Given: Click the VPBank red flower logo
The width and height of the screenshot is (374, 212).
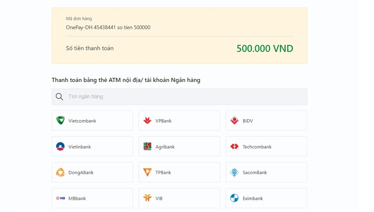Looking at the screenshot, I should 147,120.
